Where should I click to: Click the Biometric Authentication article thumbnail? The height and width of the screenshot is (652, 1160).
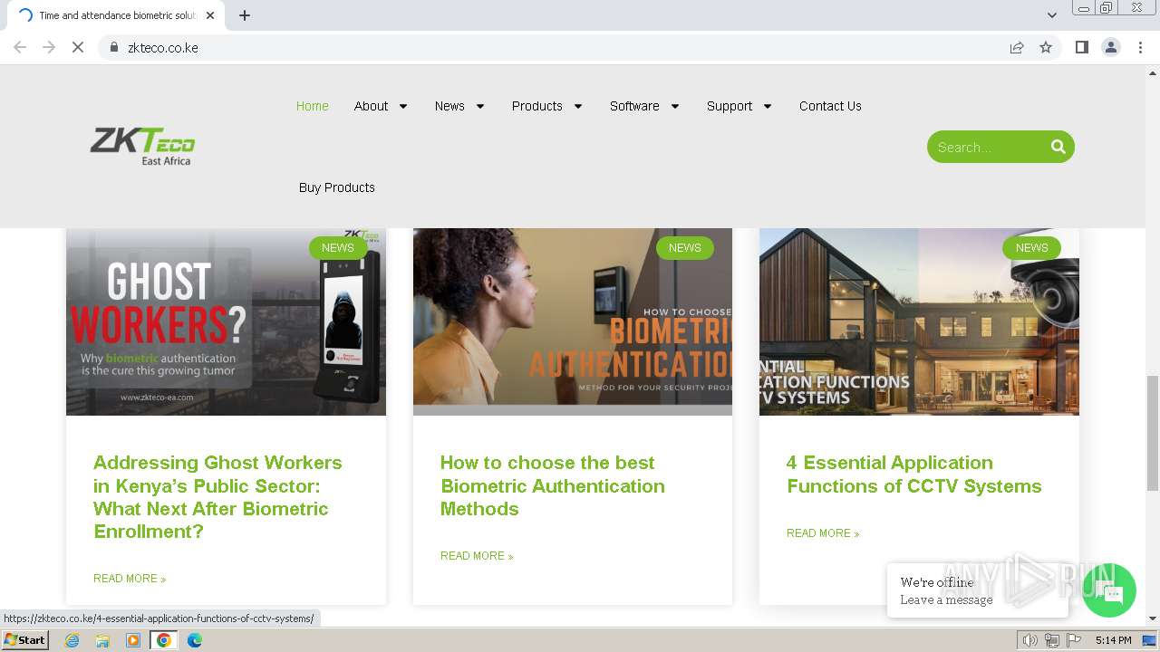coord(573,321)
